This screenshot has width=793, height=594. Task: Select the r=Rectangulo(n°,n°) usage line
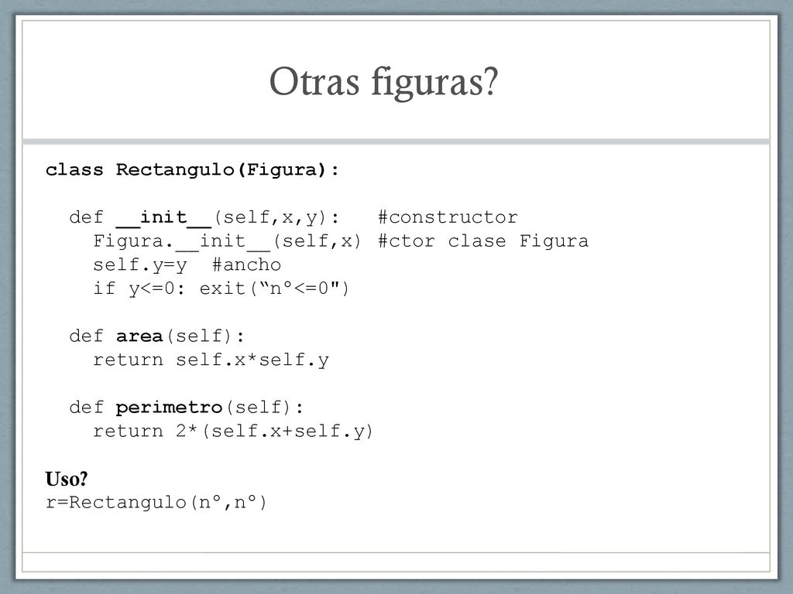point(156,503)
